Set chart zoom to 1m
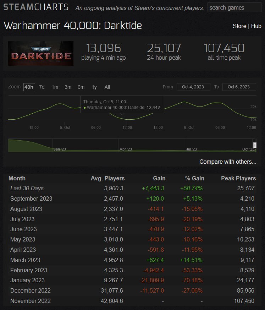This screenshot has height=310, width=265. [x=55, y=87]
